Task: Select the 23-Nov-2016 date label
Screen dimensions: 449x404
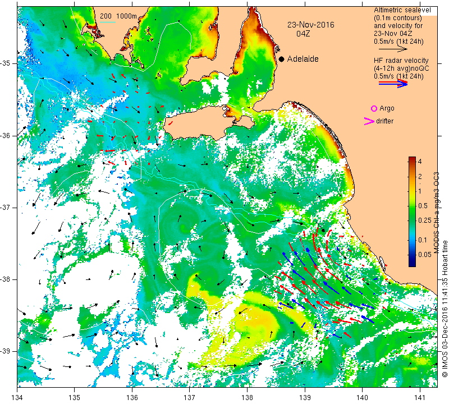Action: 311,25
